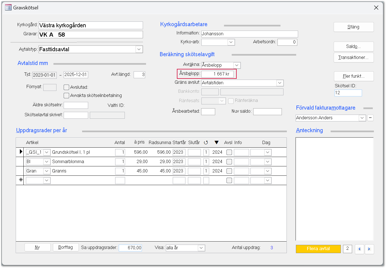This screenshot has width=386, height=268.
Task: Click the Information Johansson field
Action: (x=250, y=34)
